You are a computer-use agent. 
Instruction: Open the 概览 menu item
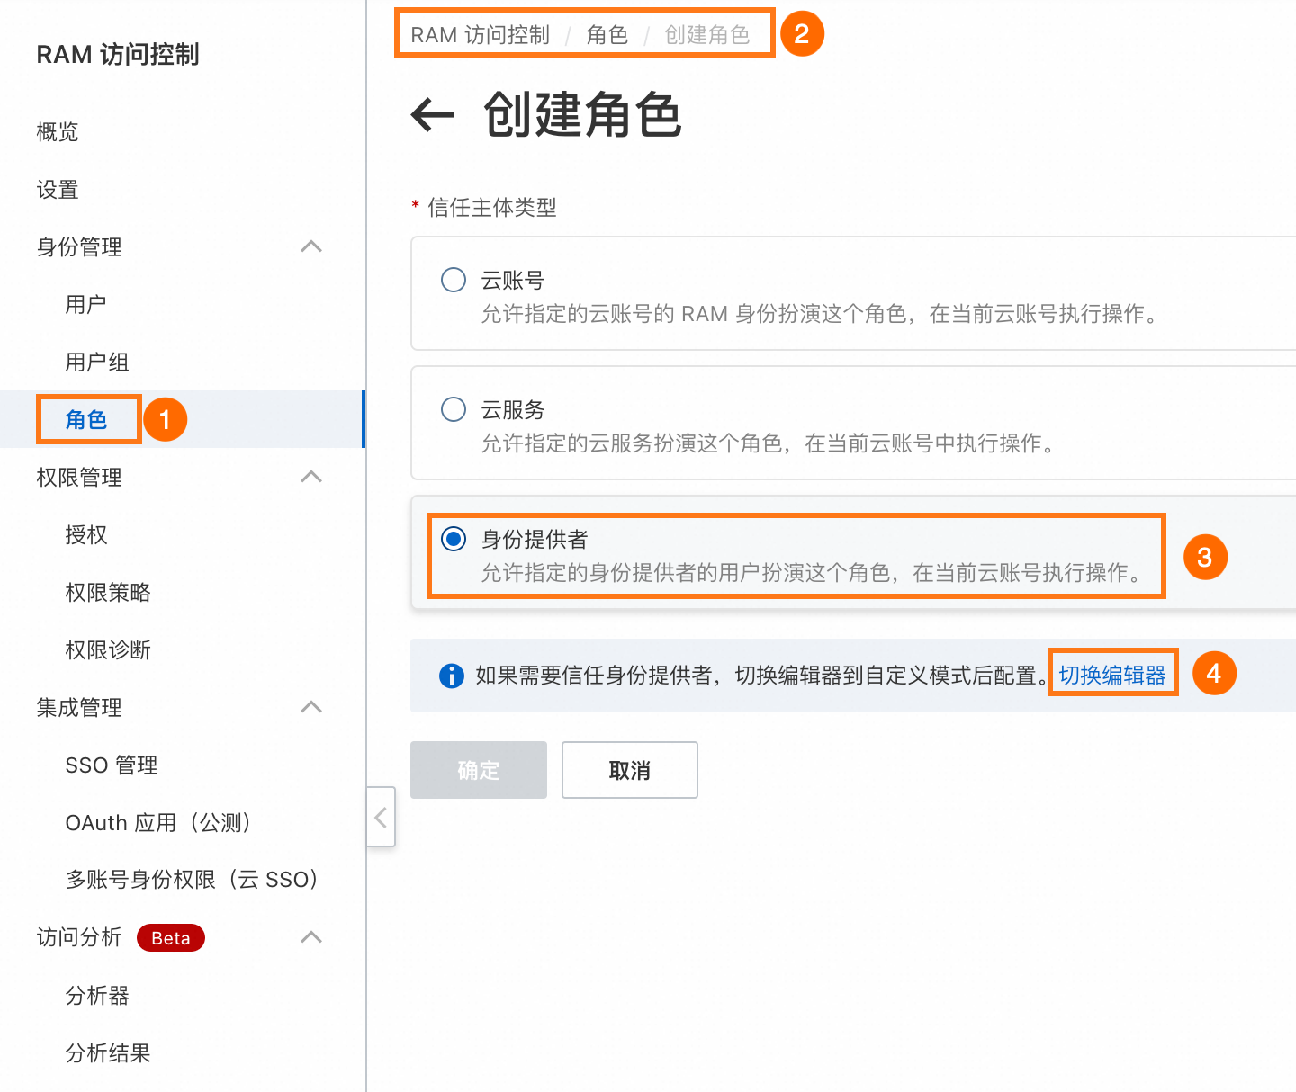click(x=58, y=132)
